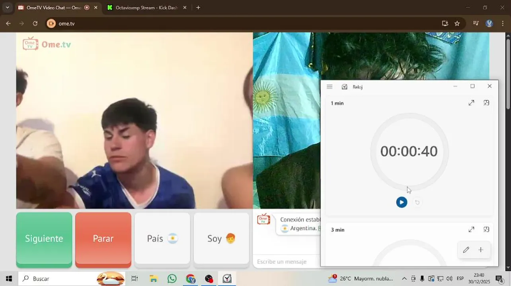The image size is (511, 286).
Task: Open the Windows Start menu
Action: pos(9,279)
